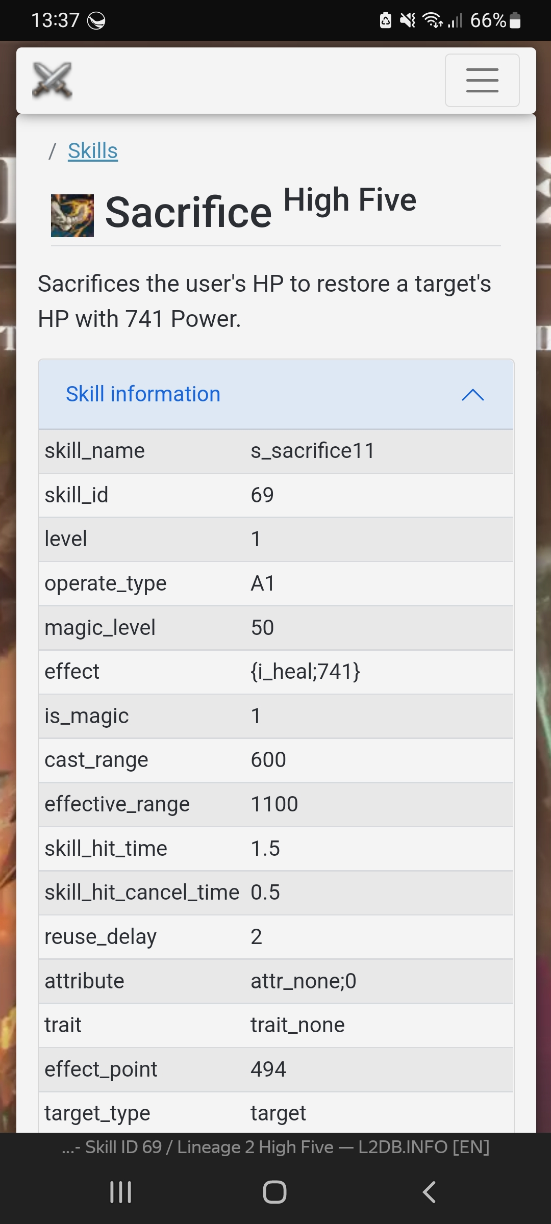Select the attribute value 'attr_none;0'
The width and height of the screenshot is (551, 1224).
[304, 981]
